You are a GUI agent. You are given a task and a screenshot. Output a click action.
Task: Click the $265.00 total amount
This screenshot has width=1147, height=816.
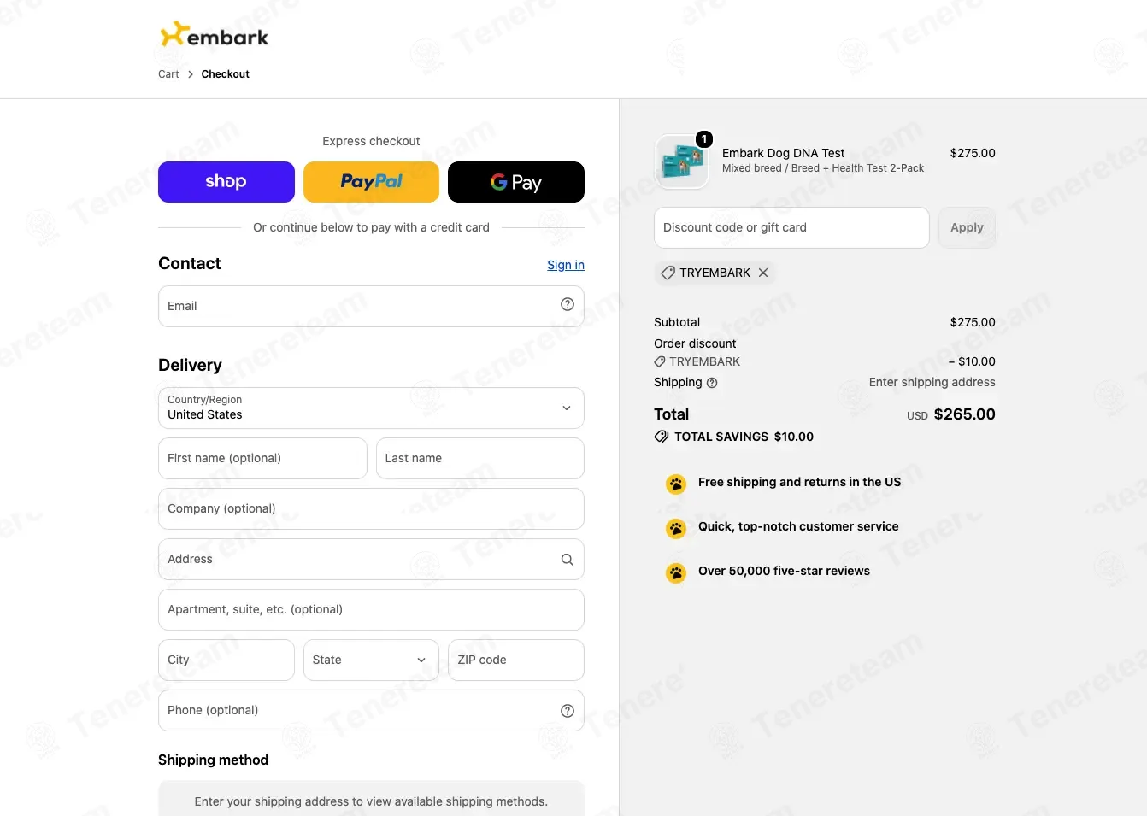coord(965,414)
